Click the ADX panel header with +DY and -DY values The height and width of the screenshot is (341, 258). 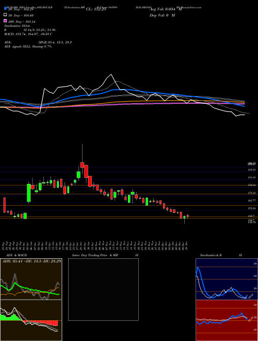click(x=31, y=261)
